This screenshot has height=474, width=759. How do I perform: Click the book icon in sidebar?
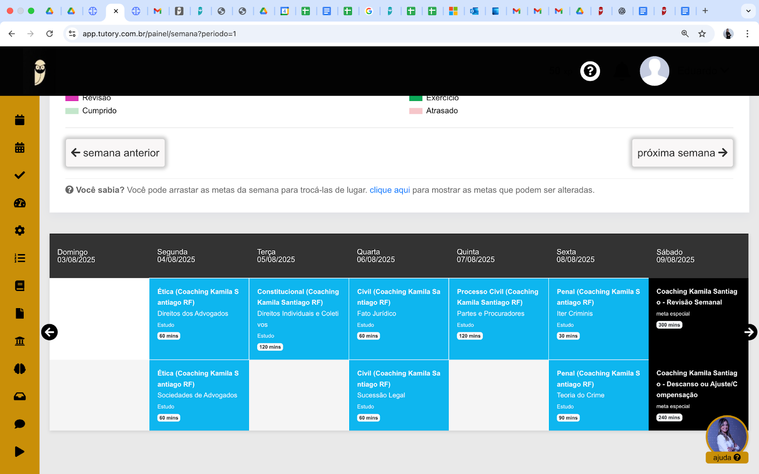coord(19,286)
